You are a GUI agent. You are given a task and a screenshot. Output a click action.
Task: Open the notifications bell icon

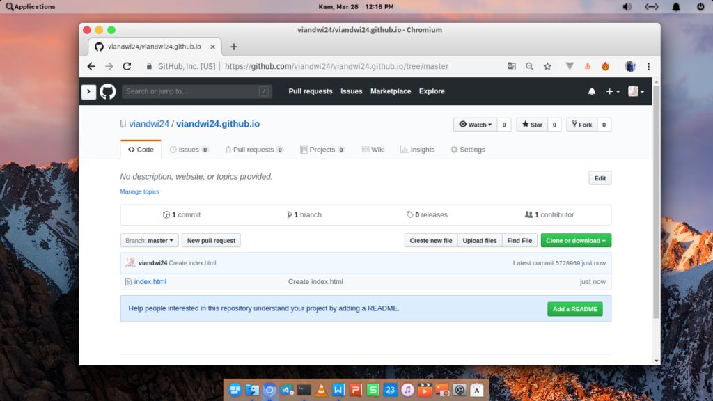tap(592, 91)
